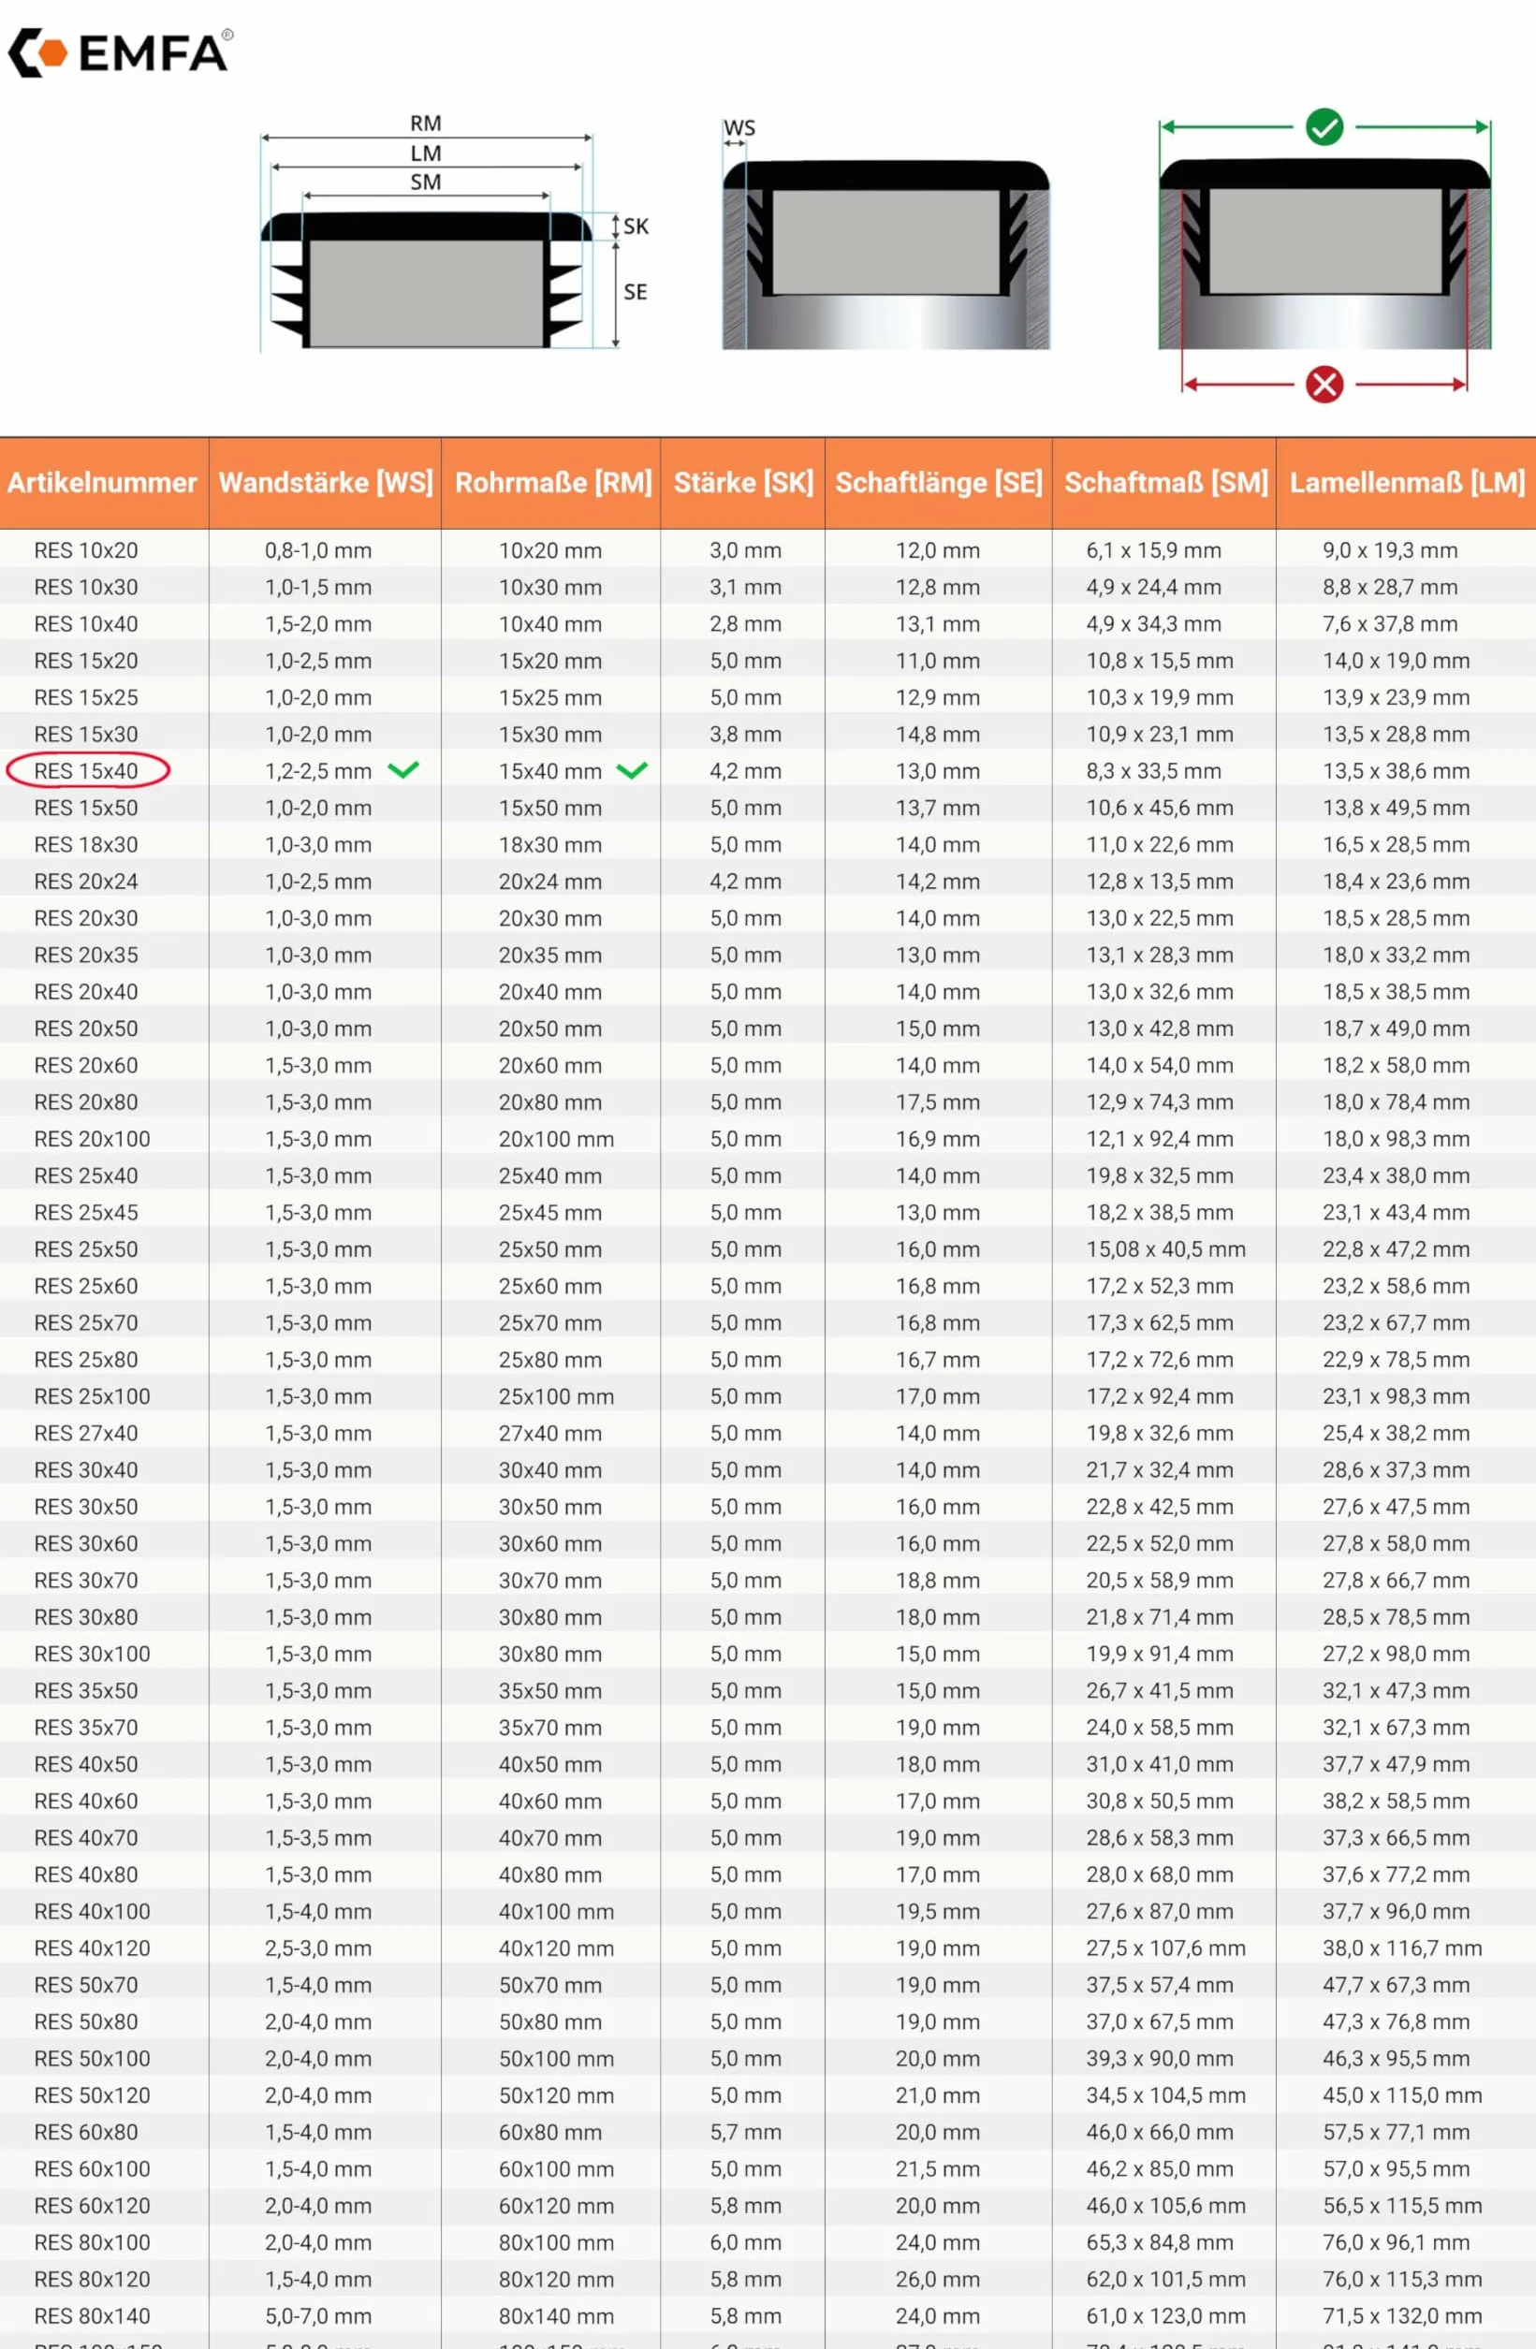This screenshot has height=2349, width=1536.
Task: Click lamella size 9,0 x 19,3 mm
Action: 1390,550
